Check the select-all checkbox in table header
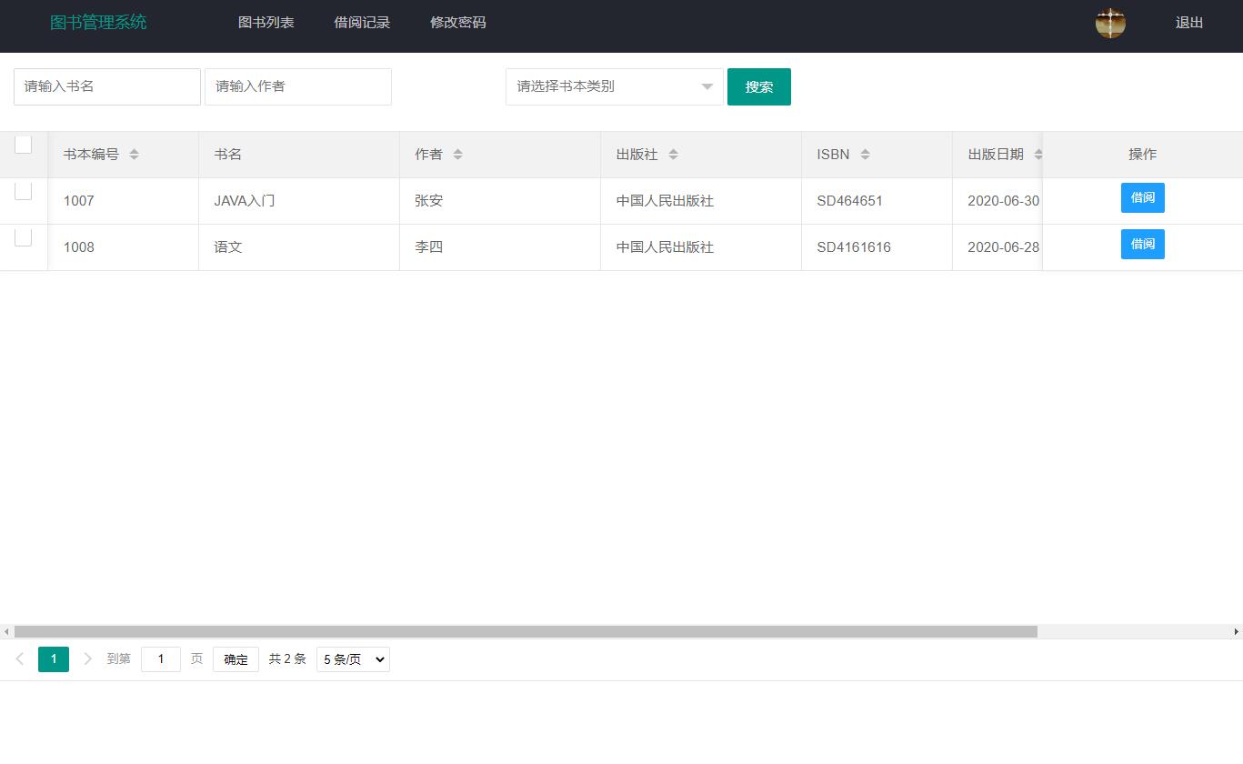Viewport: 1243px width, 764px height. (23, 144)
